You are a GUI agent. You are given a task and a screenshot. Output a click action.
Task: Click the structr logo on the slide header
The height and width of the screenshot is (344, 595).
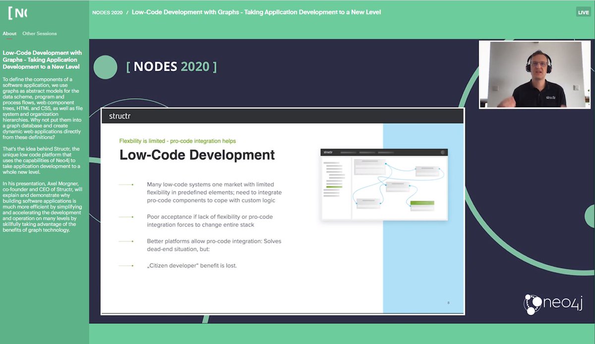pyautogui.click(x=120, y=116)
